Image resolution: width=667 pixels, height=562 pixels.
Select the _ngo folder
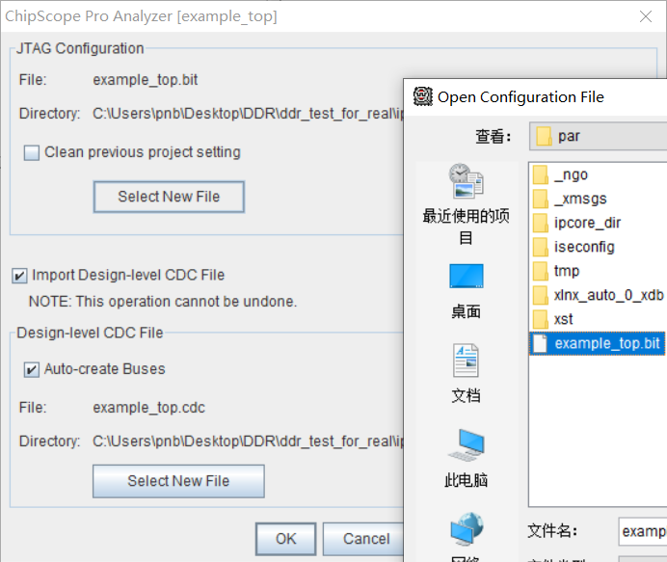pyautogui.click(x=560, y=174)
